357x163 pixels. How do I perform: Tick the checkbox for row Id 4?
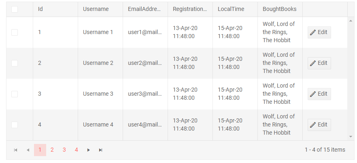[15, 125]
